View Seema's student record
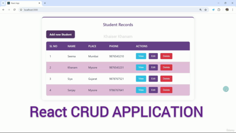 click(141, 56)
